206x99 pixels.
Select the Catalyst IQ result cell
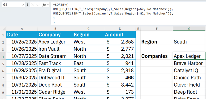pyautogui.click(x=189, y=70)
